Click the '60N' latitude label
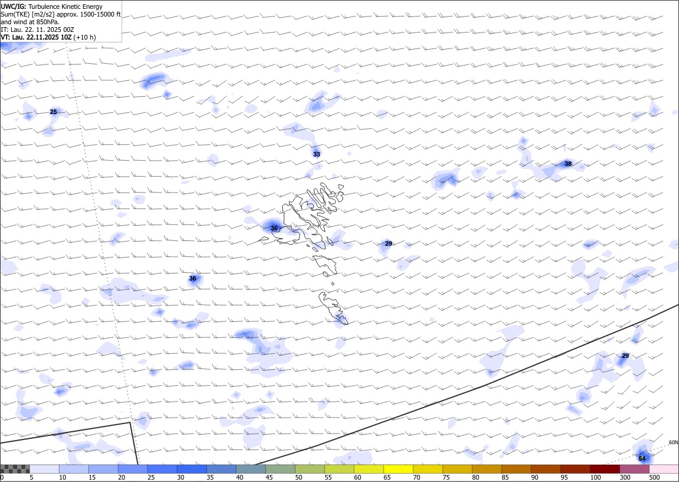The width and height of the screenshot is (679, 482). click(x=673, y=442)
